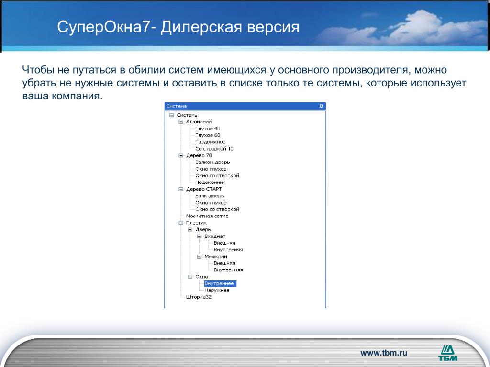
Task: Click the Алюминий label
Action: coord(199,122)
